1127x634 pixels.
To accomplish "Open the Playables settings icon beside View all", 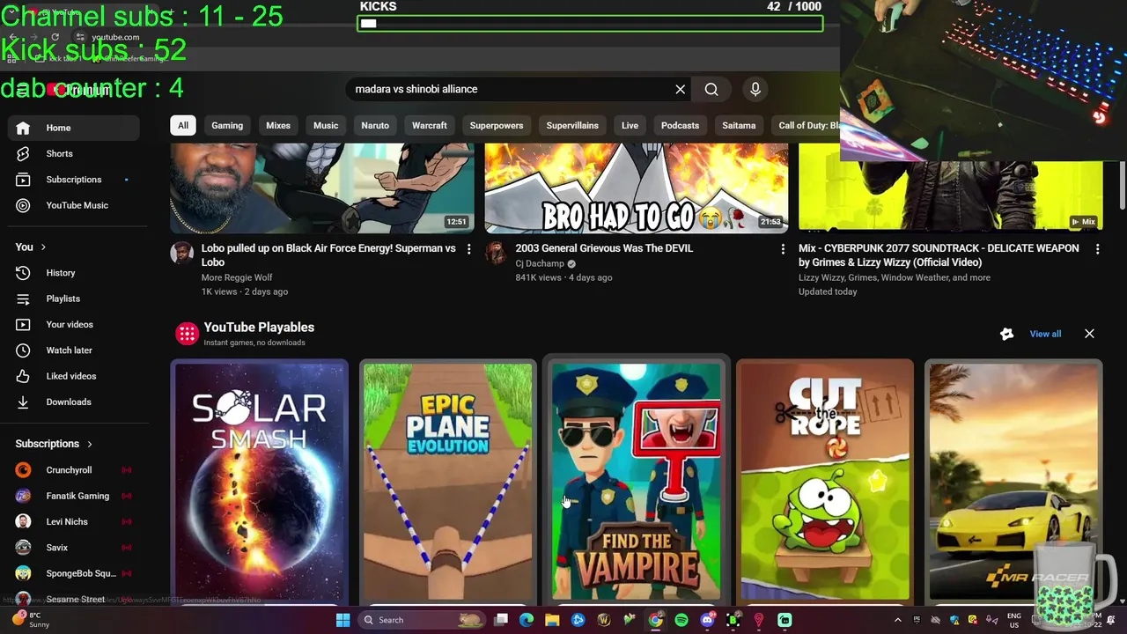I will (x=1007, y=334).
